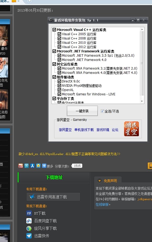Toggle 其它运行库类 group checkbox
Viewport: 152px width, 242px height.
pos(54,64)
